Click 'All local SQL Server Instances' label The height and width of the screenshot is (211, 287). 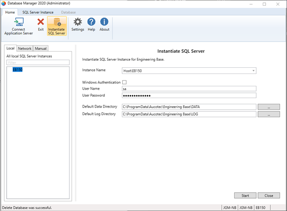pyautogui.click(x=29, y=56)
